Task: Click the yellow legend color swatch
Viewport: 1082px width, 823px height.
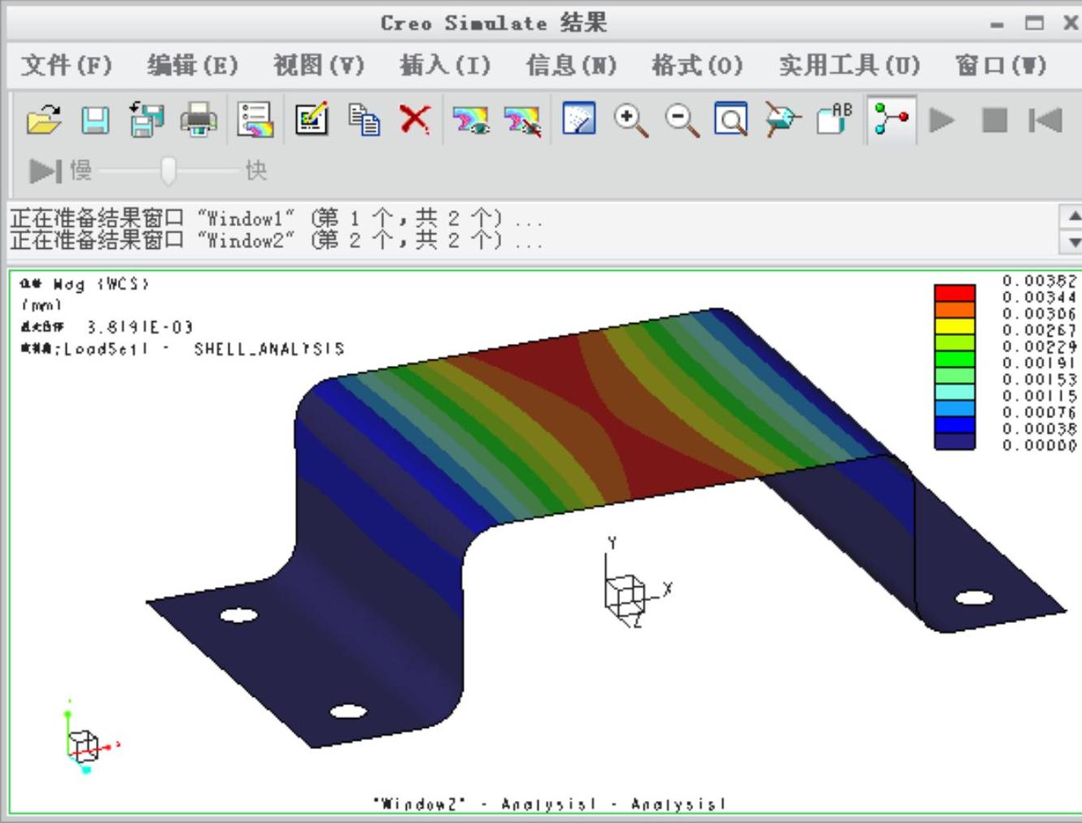Action: click(x=954, y=325)
